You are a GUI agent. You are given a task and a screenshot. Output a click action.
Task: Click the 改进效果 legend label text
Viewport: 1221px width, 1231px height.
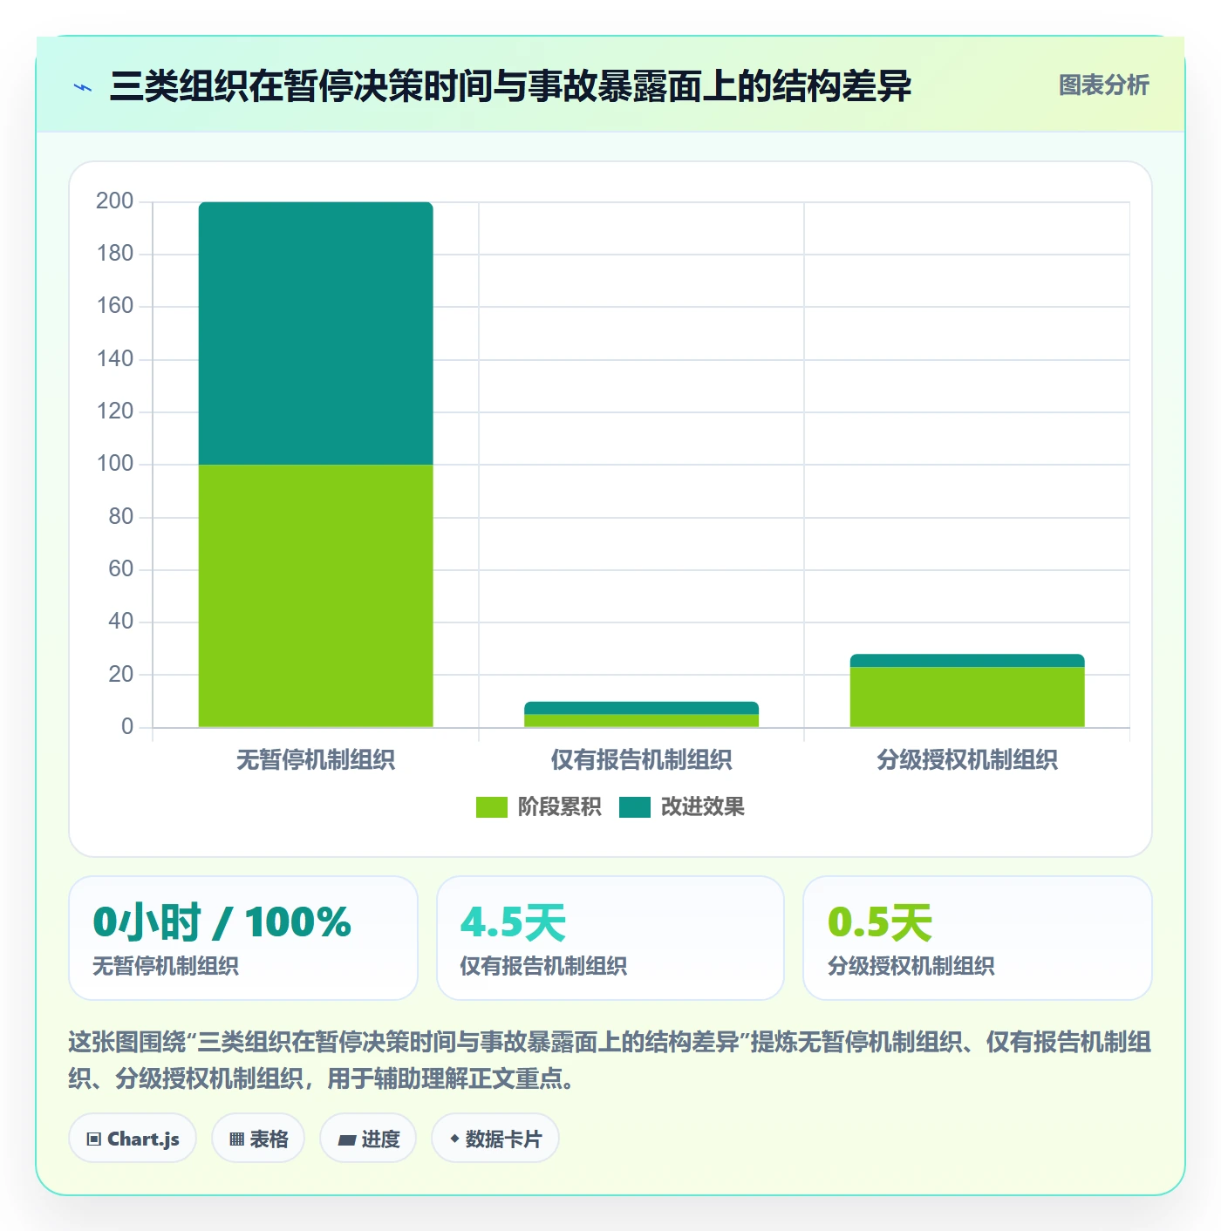[703, 807]
